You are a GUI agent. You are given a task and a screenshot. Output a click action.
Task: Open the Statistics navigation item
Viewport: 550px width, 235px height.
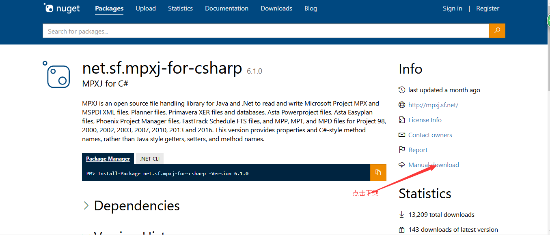click(180, 8)
